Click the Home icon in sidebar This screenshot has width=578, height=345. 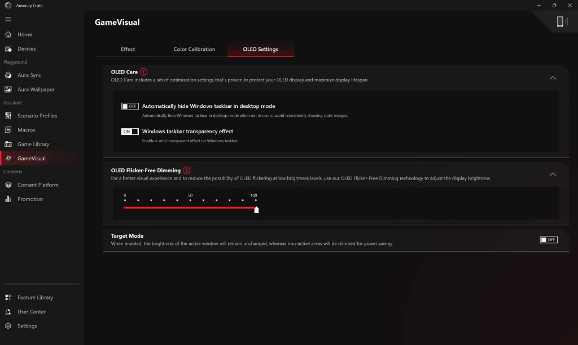coord(8,34)
